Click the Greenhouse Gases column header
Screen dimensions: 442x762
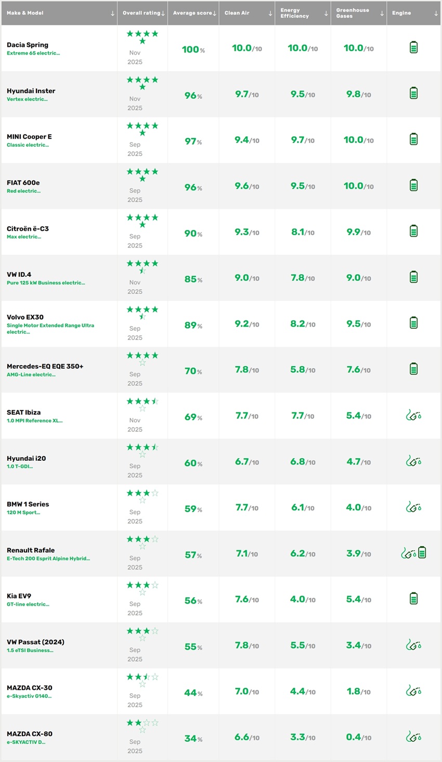tap(353, 13)
